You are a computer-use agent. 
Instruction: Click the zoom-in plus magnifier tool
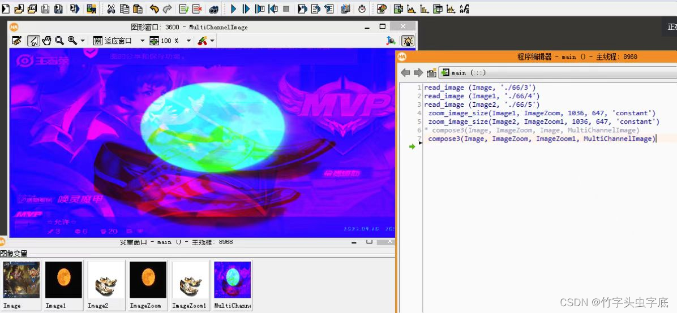coord(72,41)
